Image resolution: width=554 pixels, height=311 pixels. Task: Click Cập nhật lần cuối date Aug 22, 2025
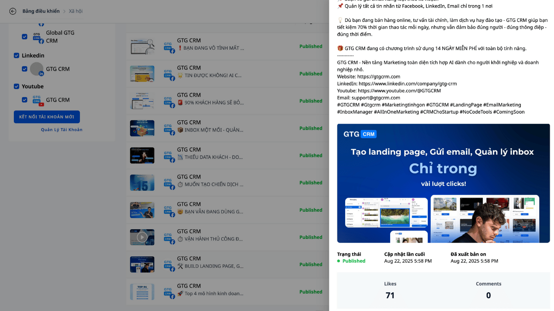pos(408,261)
